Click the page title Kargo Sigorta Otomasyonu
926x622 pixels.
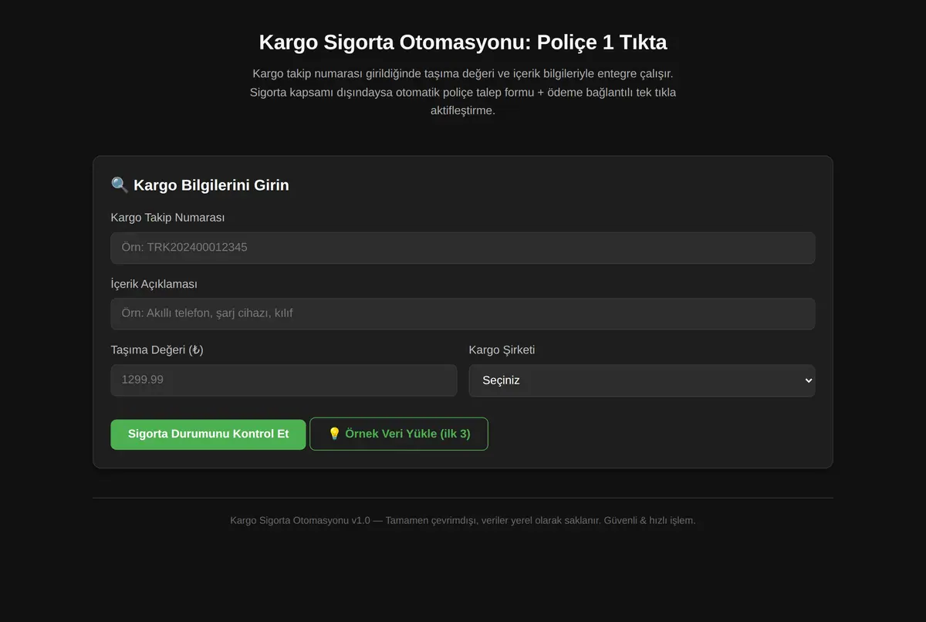tap(463, 42)
